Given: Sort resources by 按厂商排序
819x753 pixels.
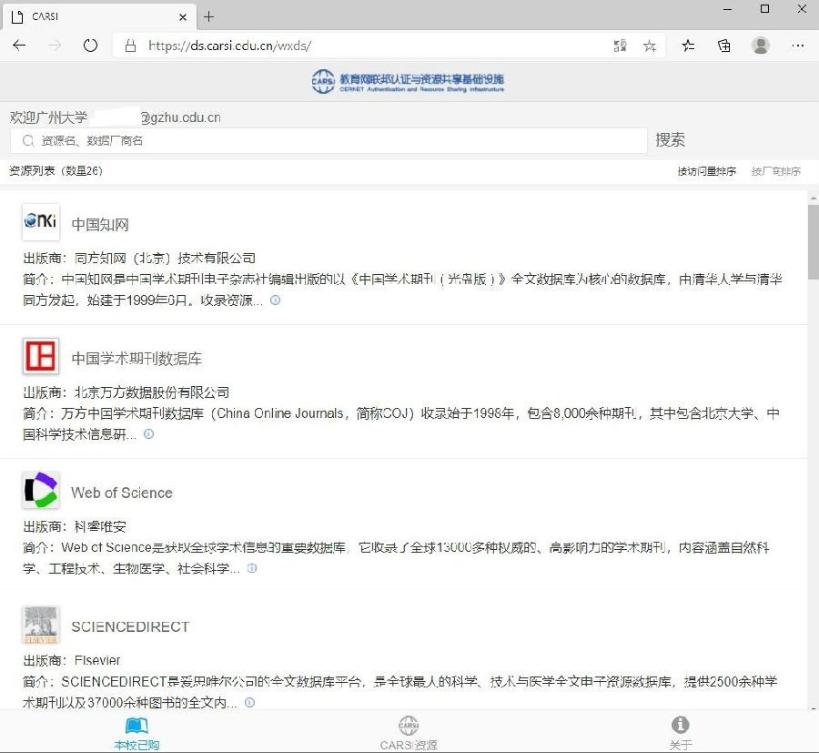Looking at the screenshot, I should pos(775,171).
